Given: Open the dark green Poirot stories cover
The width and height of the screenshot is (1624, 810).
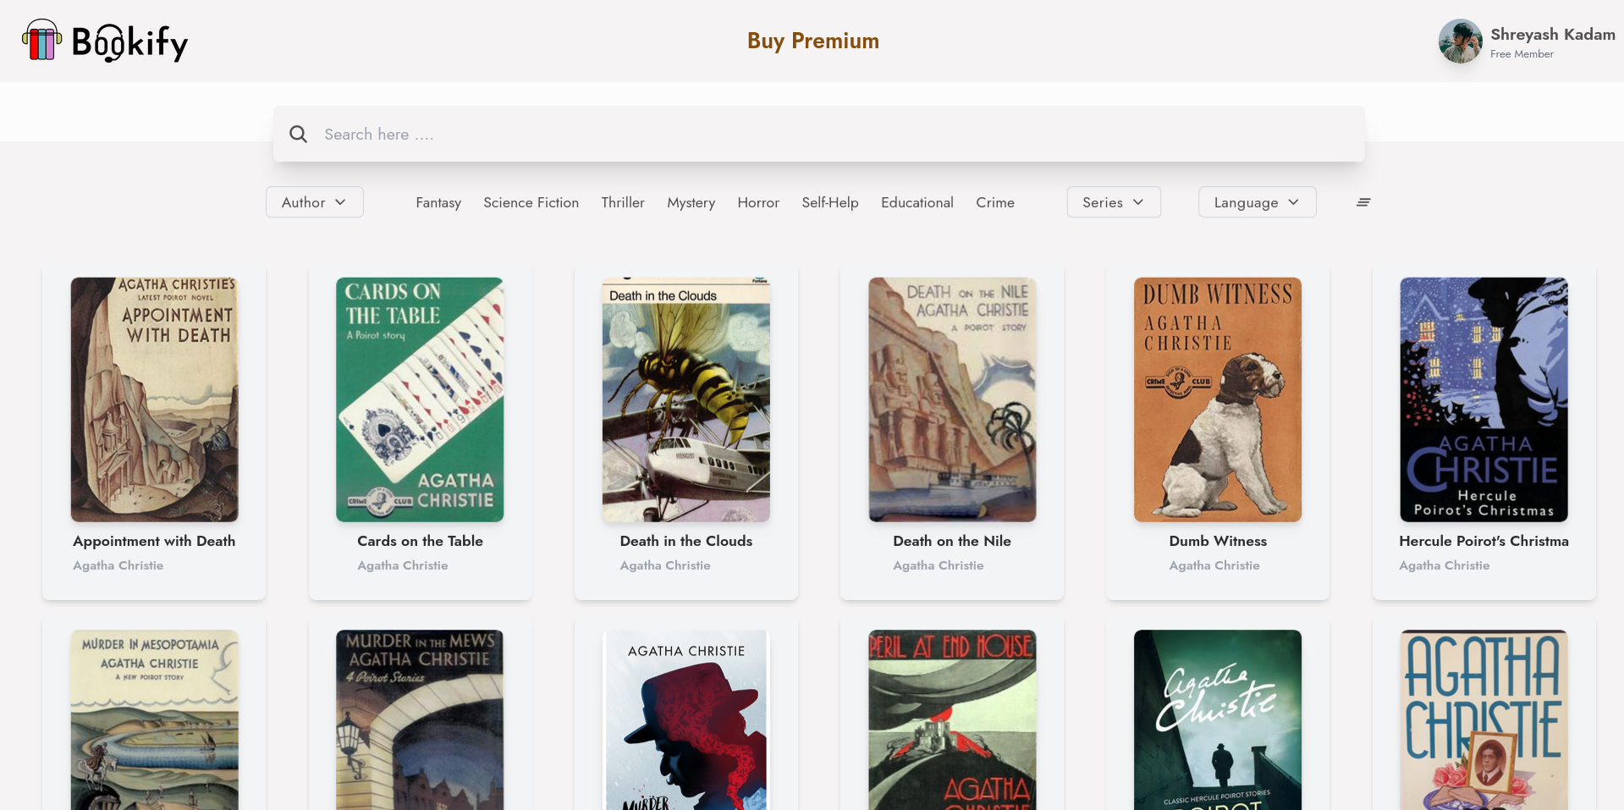Looking at the screenshot, I should (1218, 719).
